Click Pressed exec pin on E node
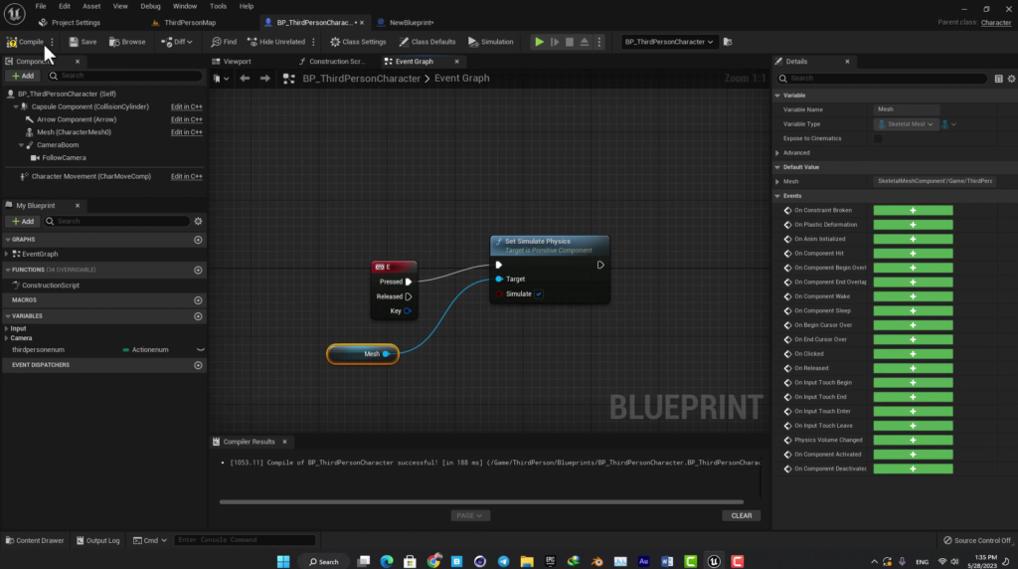This screenshot has height=569, width=1018. pos(409,282)
